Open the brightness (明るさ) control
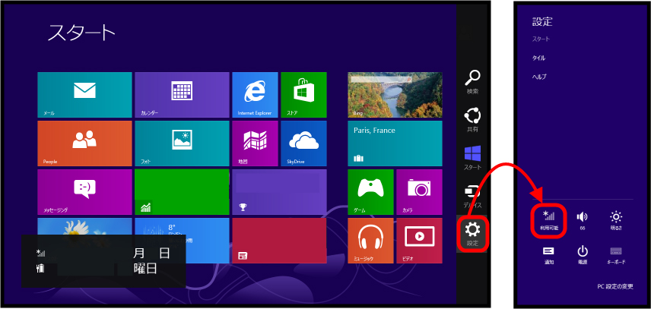 [x=616, y=220]
